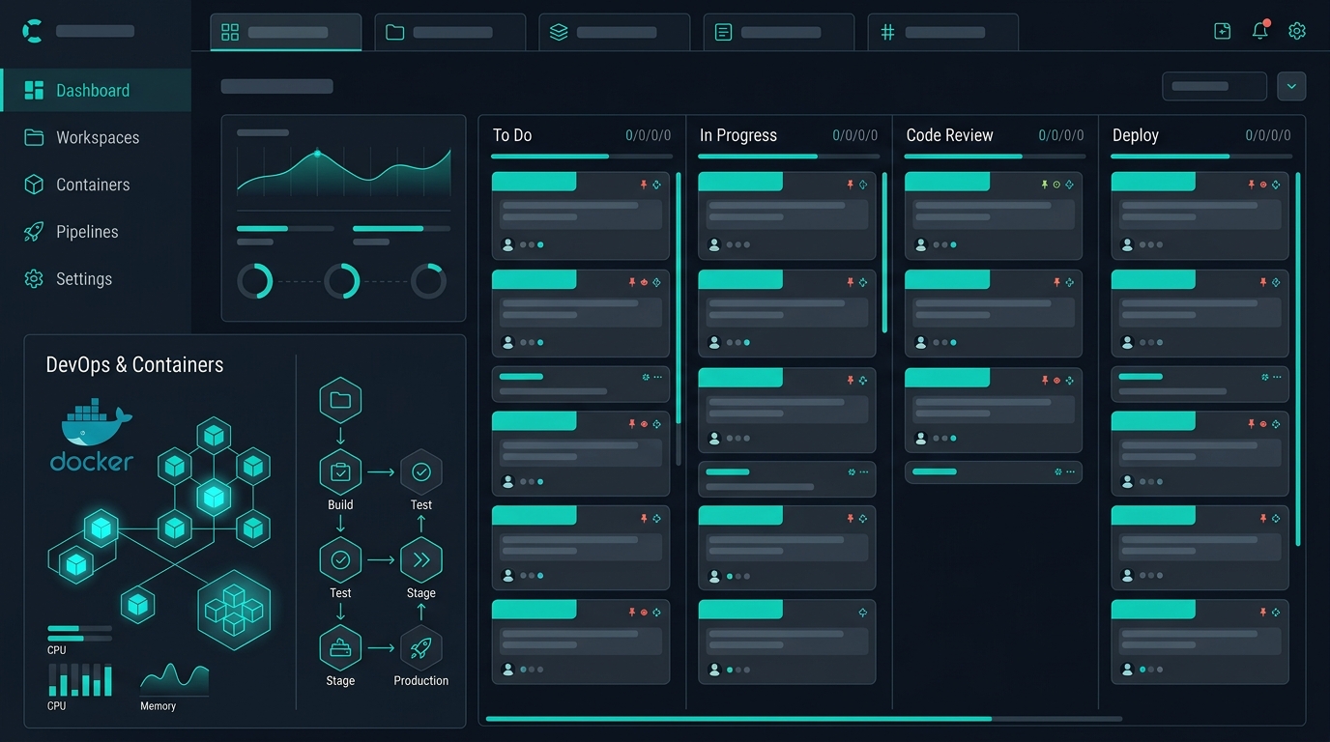
Task: Select the Test step directly below Build
Action: pyautogui.click(x=340, y=560)
